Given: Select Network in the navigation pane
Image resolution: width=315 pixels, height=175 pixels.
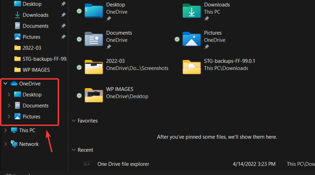Looking at the screenshot, I should point(29,144).
